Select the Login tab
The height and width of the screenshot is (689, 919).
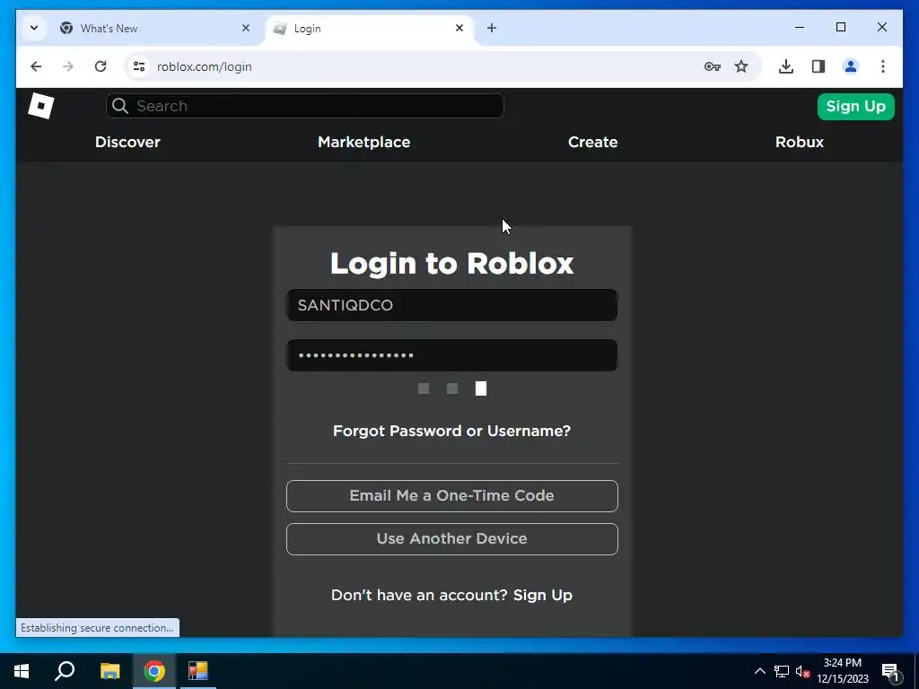pyautogui.click(x=369, y=28)
